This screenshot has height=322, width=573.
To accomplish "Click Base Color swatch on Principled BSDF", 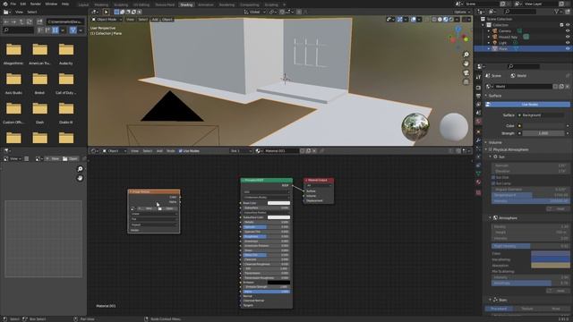I will click(278, 203).
